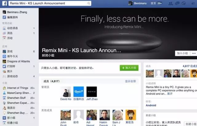Open the messages icon in top bar
The image size is (197, 126).
tap(177, 3)
